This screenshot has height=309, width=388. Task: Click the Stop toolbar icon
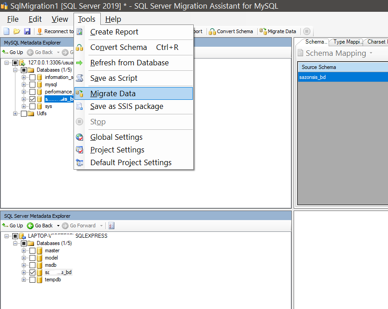[x=307, y=31]
